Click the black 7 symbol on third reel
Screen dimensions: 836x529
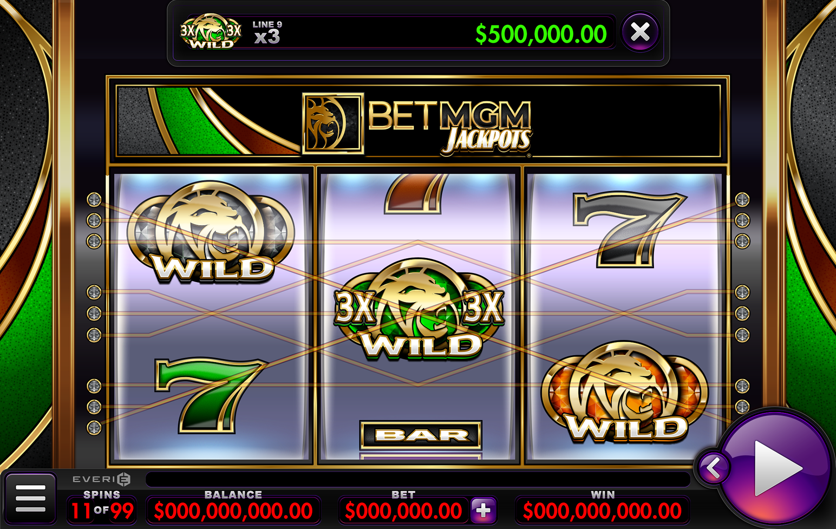click(x=629, y=229)
